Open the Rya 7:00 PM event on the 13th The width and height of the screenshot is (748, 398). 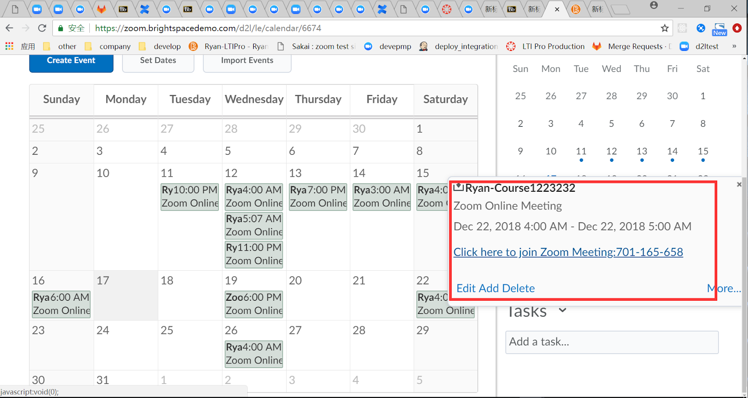(318, 196)
